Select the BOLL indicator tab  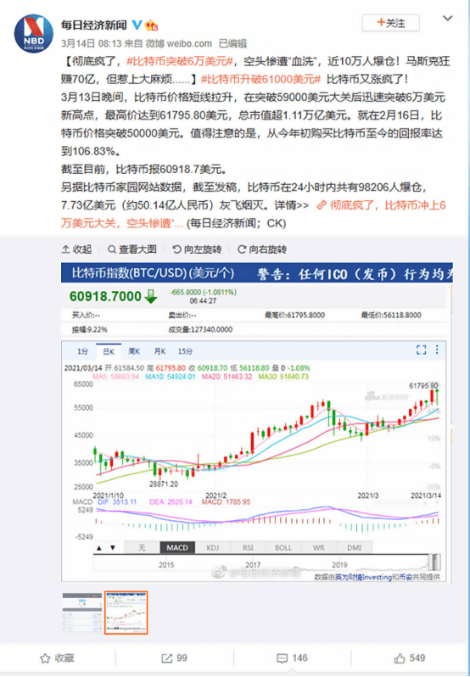pos(283,547)
